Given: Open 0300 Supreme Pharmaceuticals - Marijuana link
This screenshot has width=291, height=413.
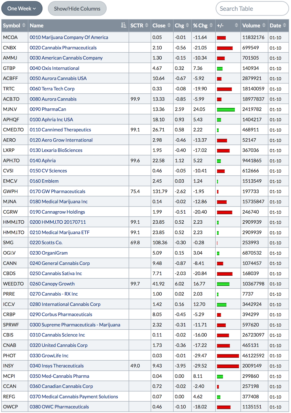Looking at the screenshot, I should (75, 325).
